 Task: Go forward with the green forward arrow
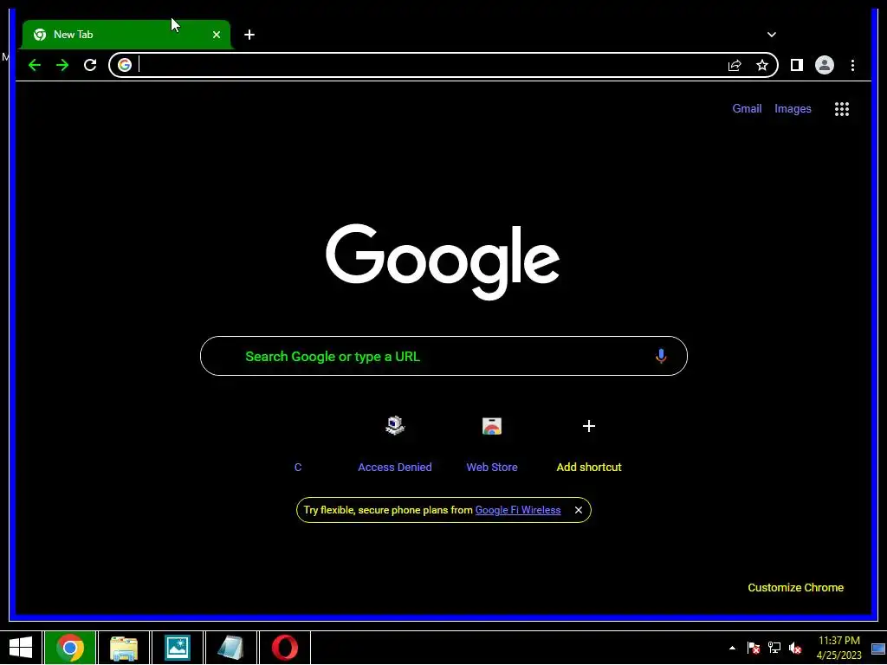coord(62,65)
